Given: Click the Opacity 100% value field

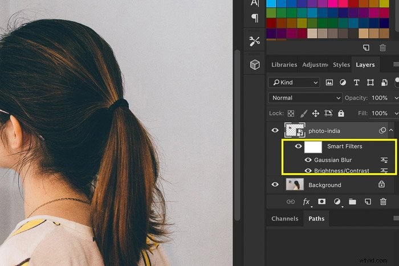Looking at the screenshot, I should tap(380, 98).
